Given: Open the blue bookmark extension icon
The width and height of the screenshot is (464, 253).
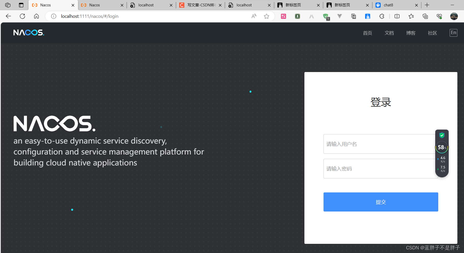Looking at the screenshot, I should click(x=368, y=16).
